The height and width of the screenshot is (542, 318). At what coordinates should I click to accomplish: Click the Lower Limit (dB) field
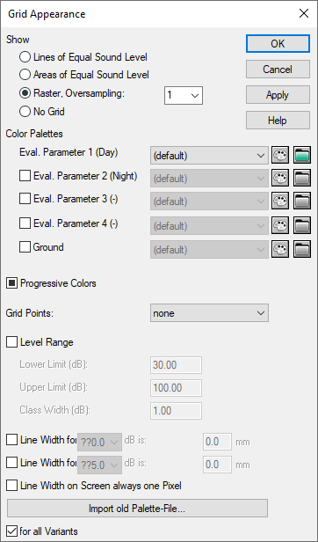pyautogui.click(x=176, y=365)
